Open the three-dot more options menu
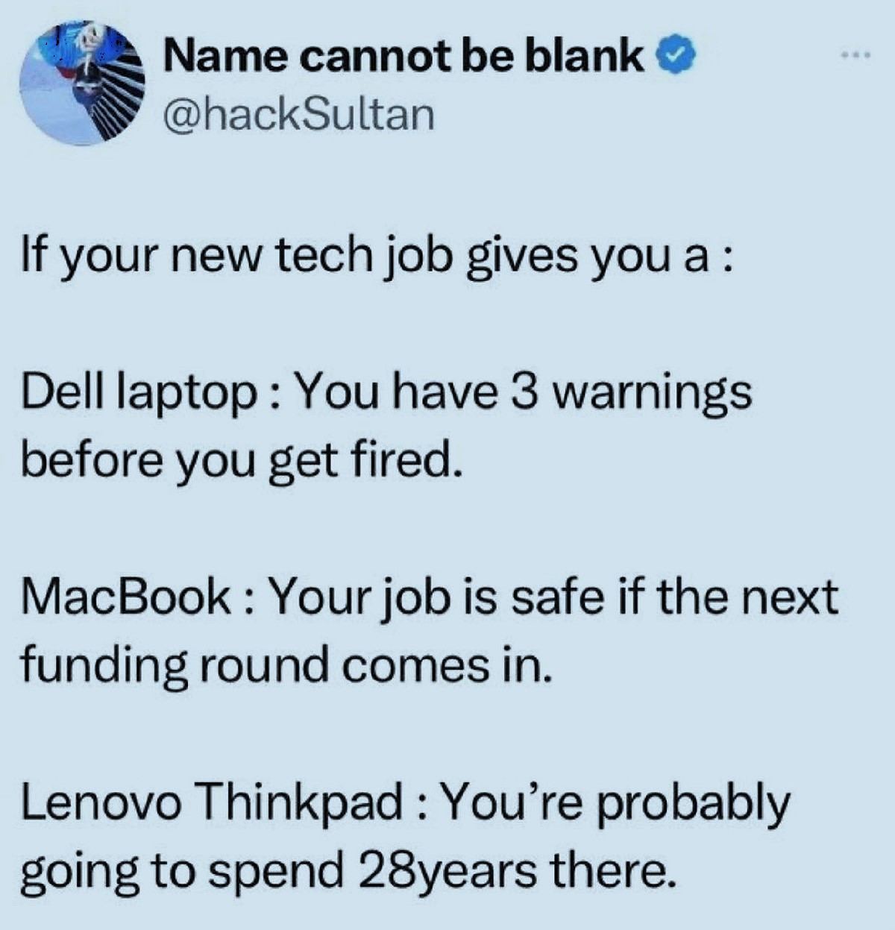895x930 pixels. pyautogui.click(x=852, y=55)
